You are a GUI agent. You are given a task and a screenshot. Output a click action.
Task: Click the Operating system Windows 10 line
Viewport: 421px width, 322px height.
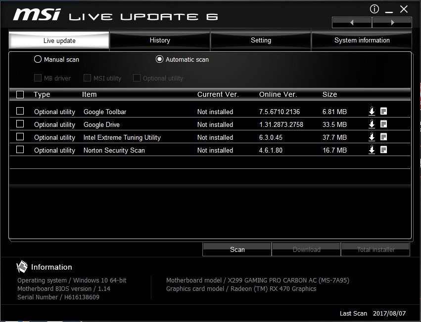72,280
